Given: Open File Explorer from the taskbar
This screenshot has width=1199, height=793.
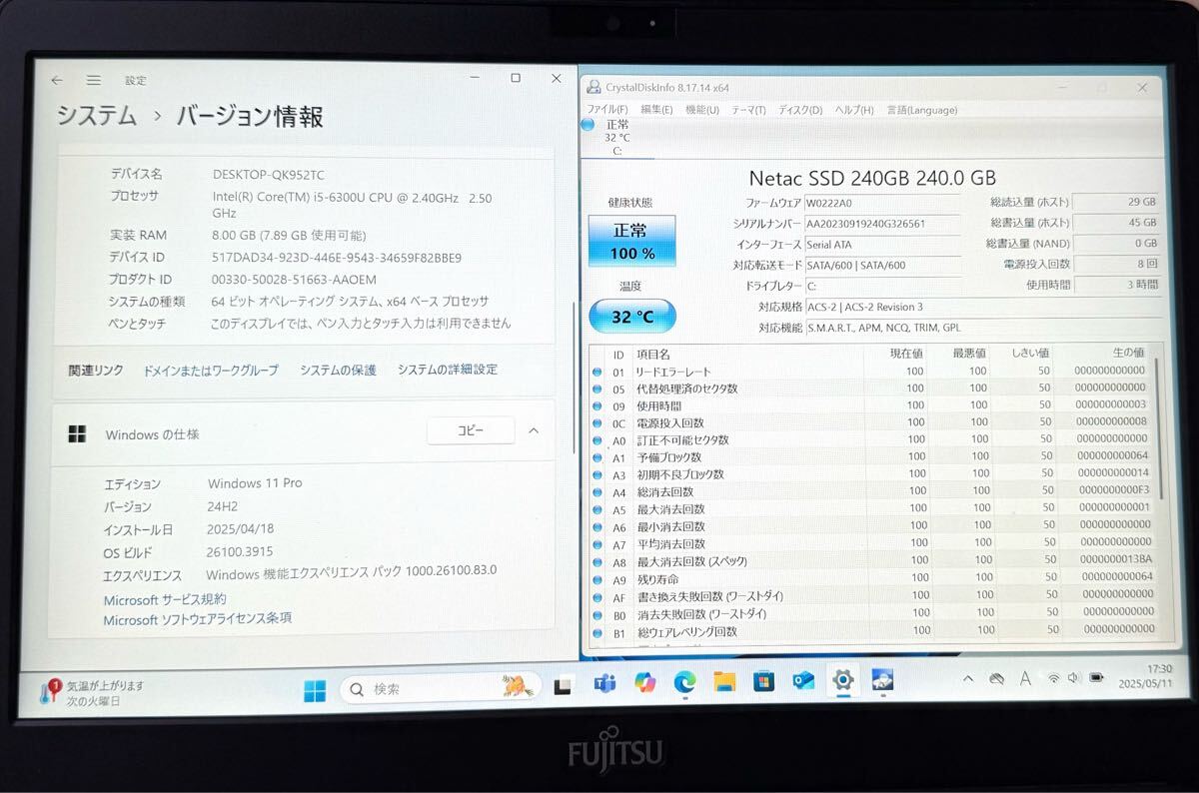Looking at the screenshot, I should [724, 682].
